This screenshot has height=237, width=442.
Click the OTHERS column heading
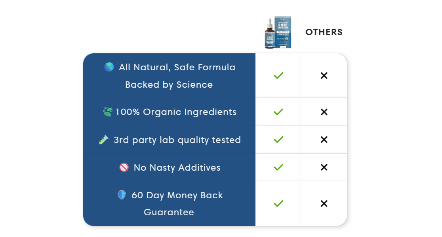tap(324, 32)
